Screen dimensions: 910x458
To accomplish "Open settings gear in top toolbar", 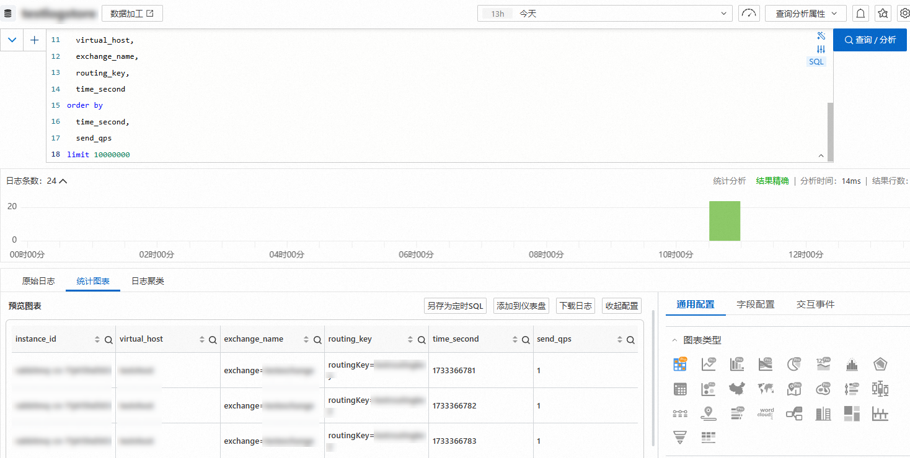I will pyautogui.click(x=904, y=13).
